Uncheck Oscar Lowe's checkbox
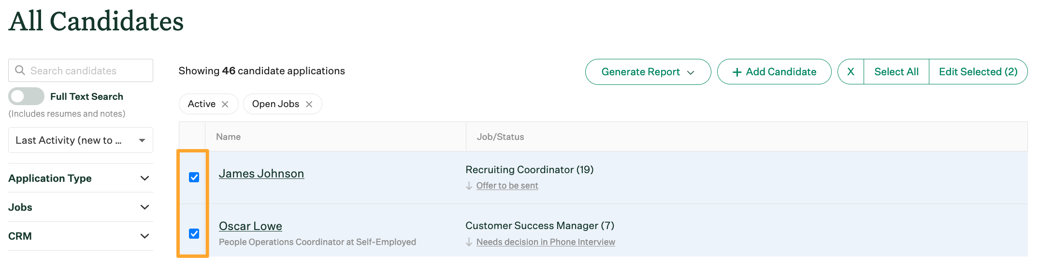1040x258 pixels. coord(194,234)
